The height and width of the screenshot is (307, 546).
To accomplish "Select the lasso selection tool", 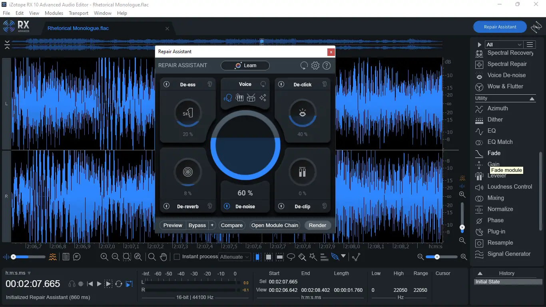I will (x=291, y=257).
